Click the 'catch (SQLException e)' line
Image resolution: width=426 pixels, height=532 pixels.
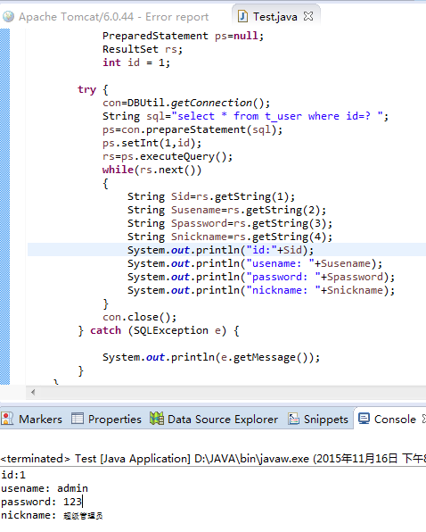[159, 330]
